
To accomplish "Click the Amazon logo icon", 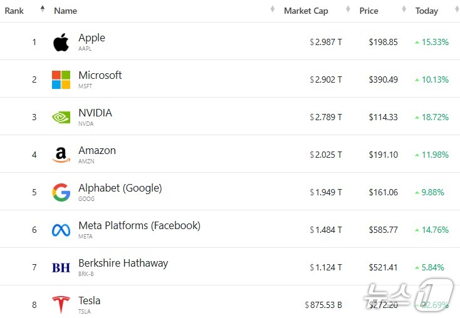I will click(61, 155).
